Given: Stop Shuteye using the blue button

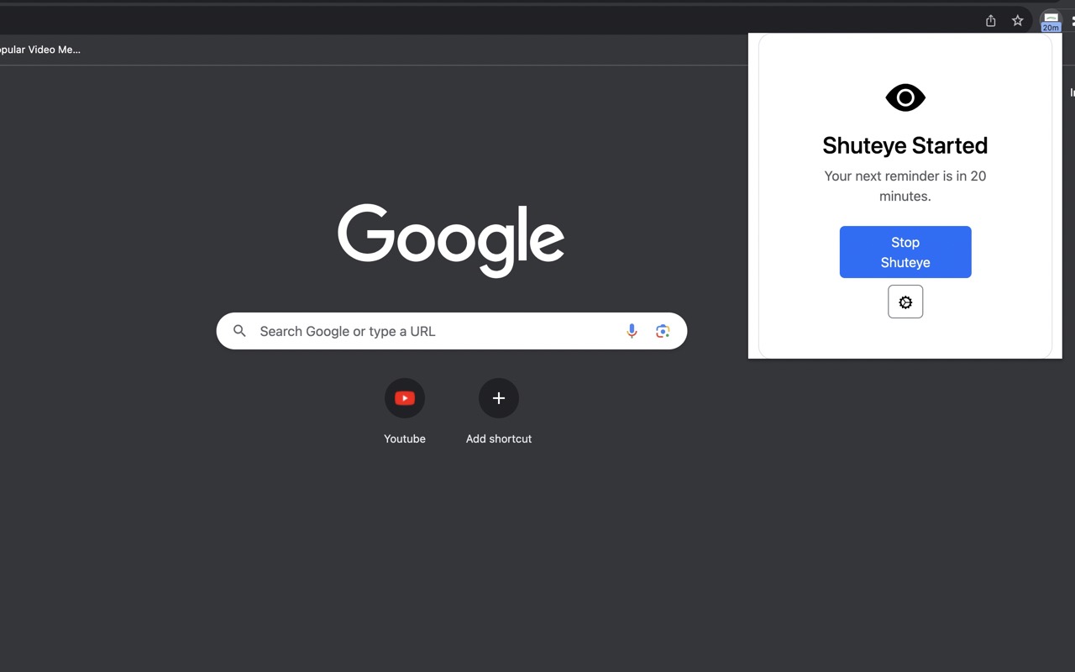Looking at the screenshot, I should click(905, 252).
